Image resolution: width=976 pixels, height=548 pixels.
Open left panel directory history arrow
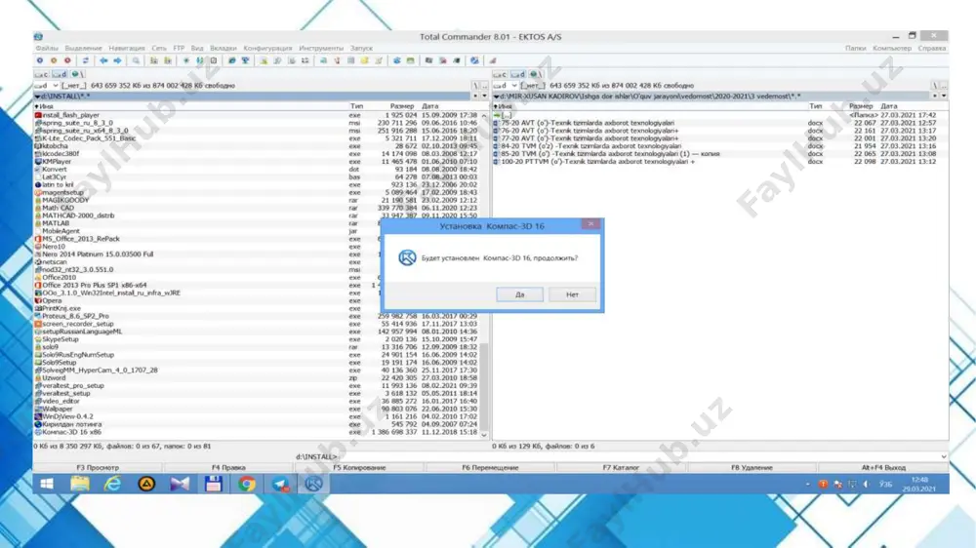point(485,97)
